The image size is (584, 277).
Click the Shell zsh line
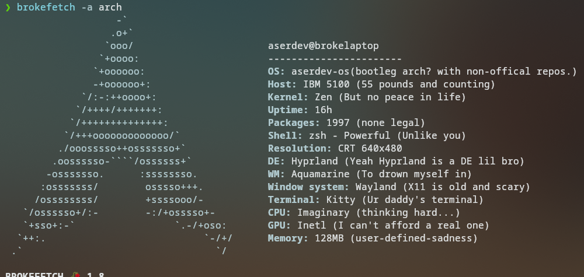click(367, 136)
